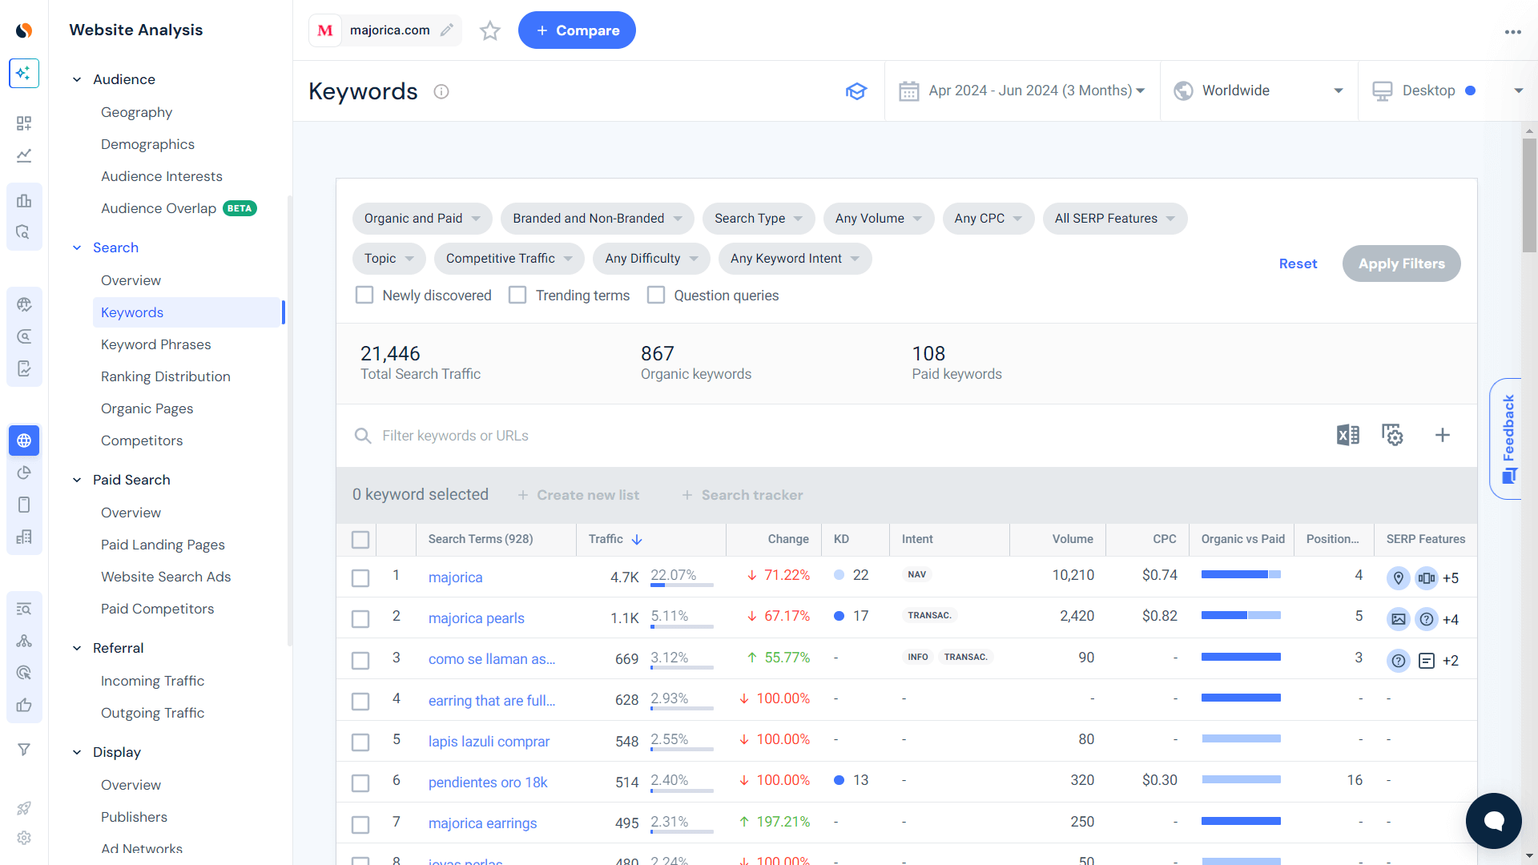Image resolution: width=1538 pixels, height=865 pixels.
Task: Click the carousel SERP feature icon for majorica
Action: (1427, 578)
